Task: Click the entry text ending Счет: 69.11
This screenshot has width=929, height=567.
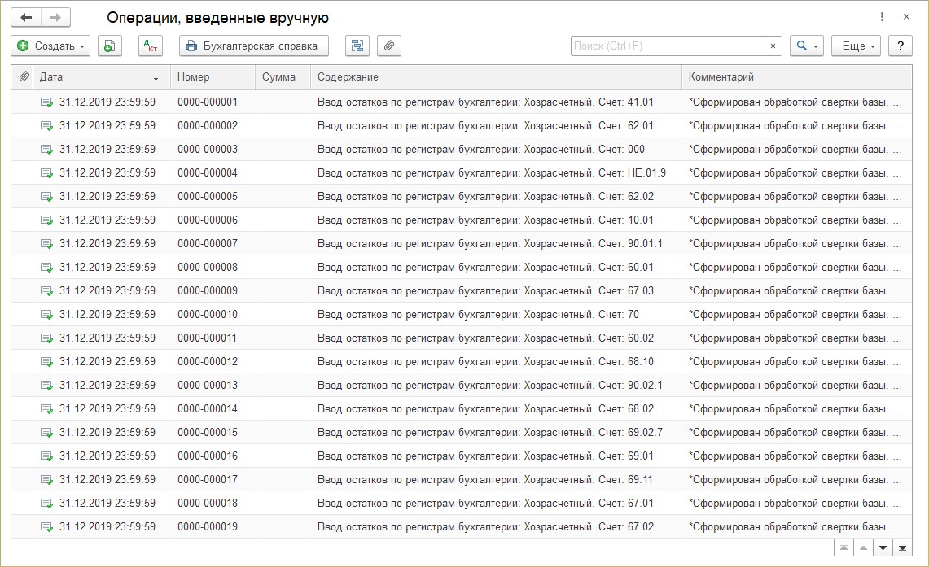Action: point(485,479)
